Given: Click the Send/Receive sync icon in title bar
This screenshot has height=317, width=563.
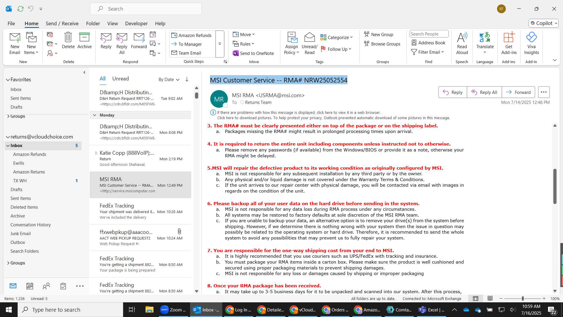Looking at the screenshot, I should (20, 9).
